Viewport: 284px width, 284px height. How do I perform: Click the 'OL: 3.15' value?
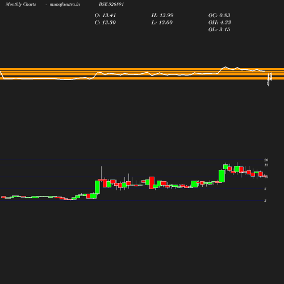tap(219, 30)
